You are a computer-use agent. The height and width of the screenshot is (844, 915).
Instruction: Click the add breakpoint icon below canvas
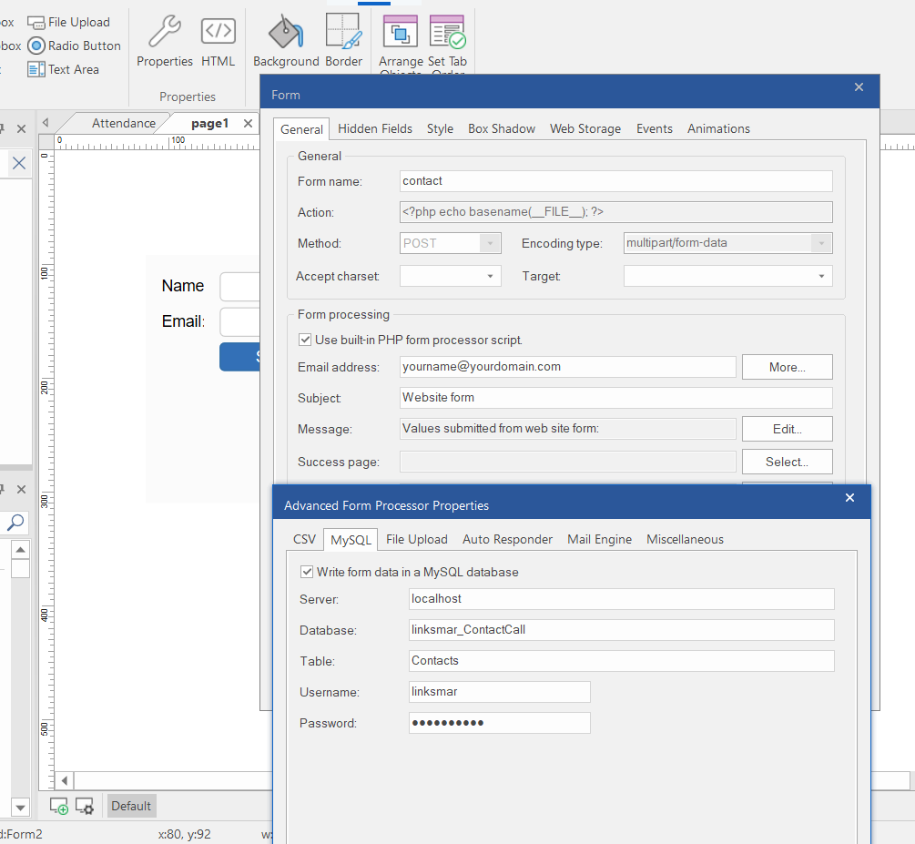pos(59,806)
